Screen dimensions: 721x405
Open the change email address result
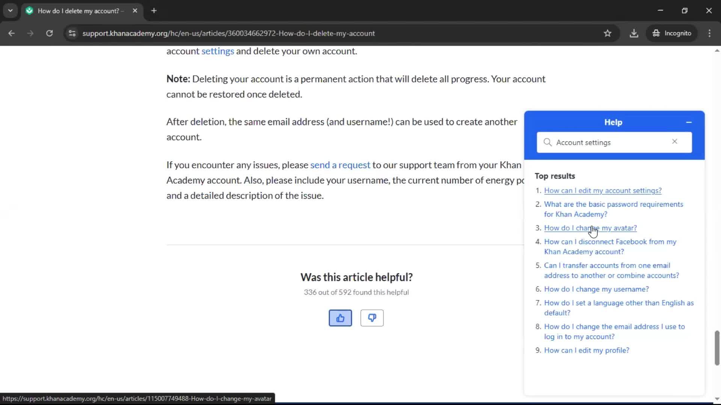pos(614,331)
